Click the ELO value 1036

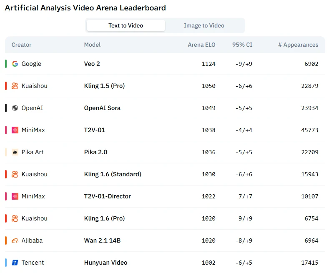click(208, 152)
